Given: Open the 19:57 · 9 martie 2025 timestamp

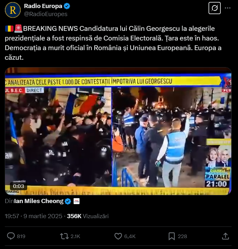Looking at the screenshot, I should pyautogui.click(x=33, y=216).
